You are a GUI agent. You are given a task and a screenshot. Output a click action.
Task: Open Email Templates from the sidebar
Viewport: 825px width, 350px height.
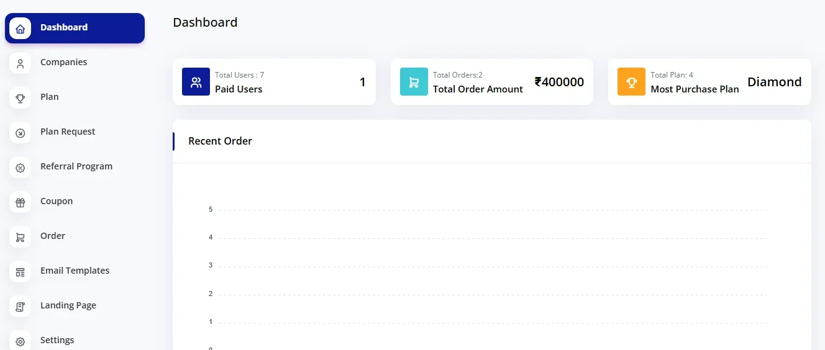coord(75,271)
